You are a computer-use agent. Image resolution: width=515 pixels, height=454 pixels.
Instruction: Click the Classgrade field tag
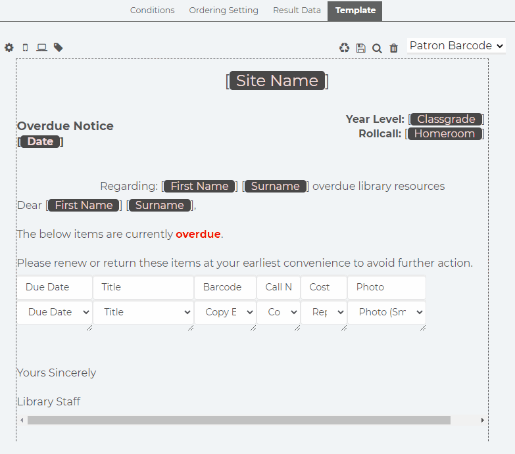click(x=446, y=119)
